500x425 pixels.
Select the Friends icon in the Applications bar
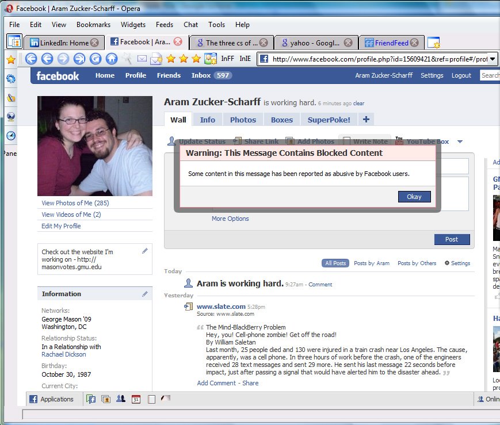(120, 399)
